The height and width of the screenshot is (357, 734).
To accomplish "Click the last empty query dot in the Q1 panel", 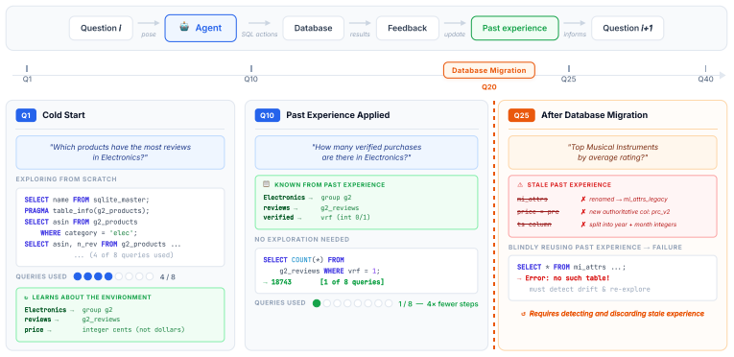I will point(150,276).
